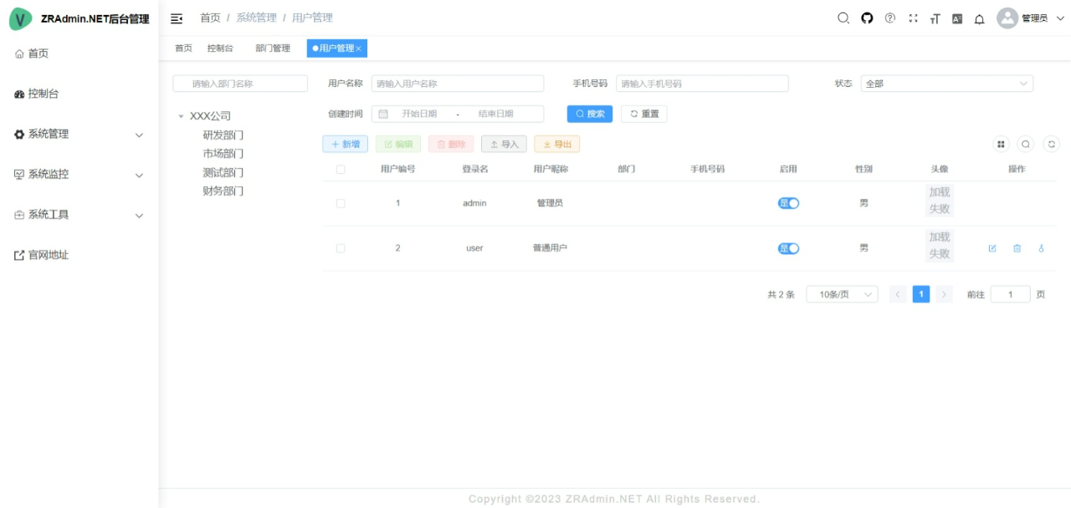Open the 10条/页 page size selector
This screenshot has height=508, width=1071.
click(842, 294)
